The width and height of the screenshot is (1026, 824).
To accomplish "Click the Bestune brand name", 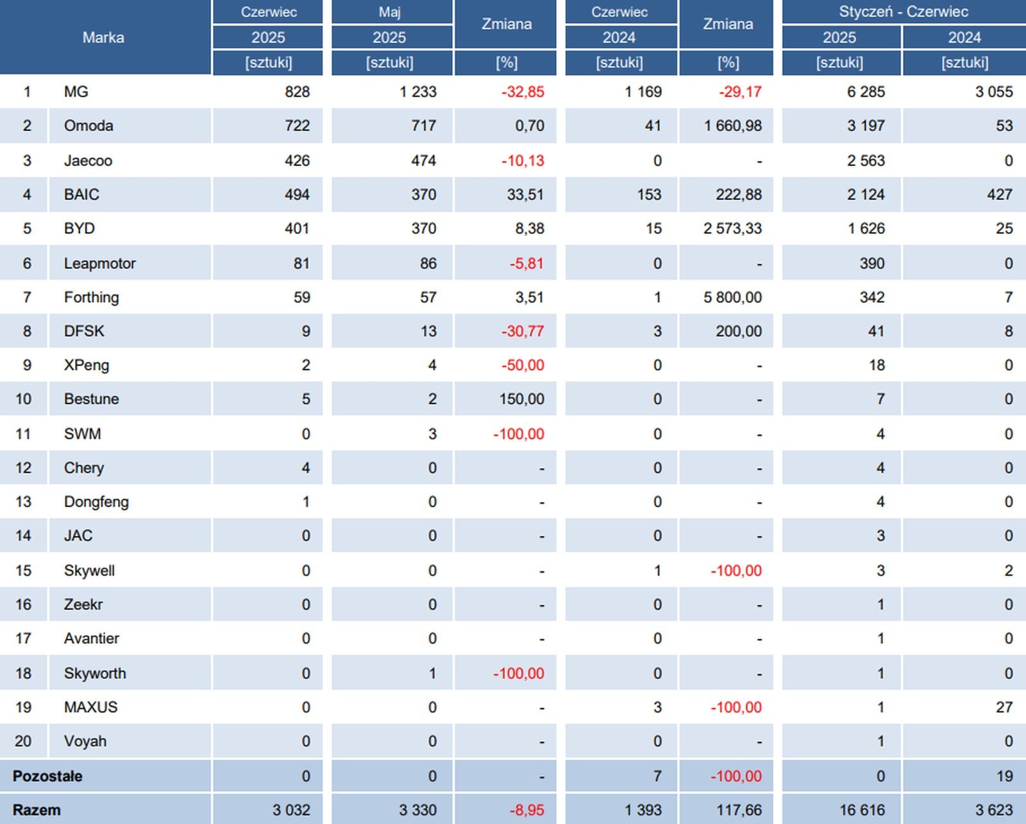I will click(x=92, y=399).
